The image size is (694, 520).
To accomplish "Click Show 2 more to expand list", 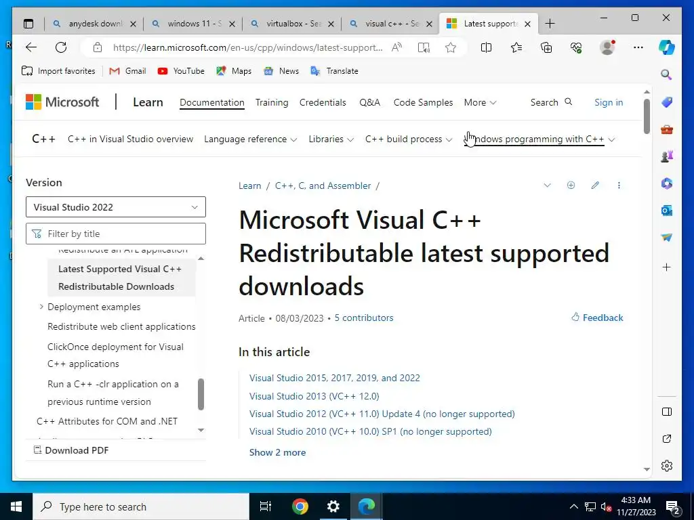I will 277,452.
